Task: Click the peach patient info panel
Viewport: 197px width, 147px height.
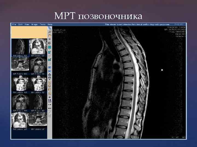Action: click(x=29, y=32)
